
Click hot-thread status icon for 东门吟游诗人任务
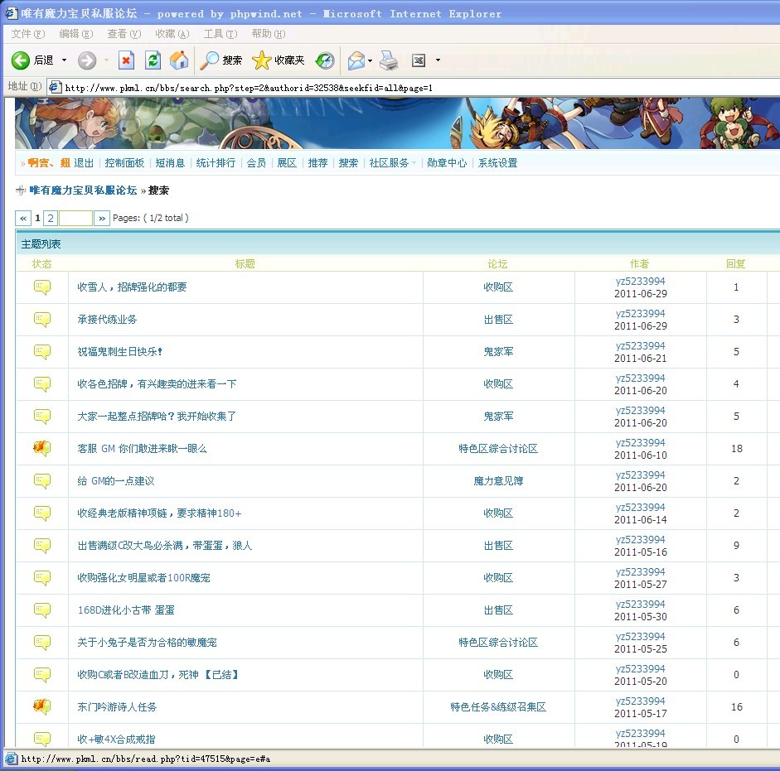pos(41,706)
